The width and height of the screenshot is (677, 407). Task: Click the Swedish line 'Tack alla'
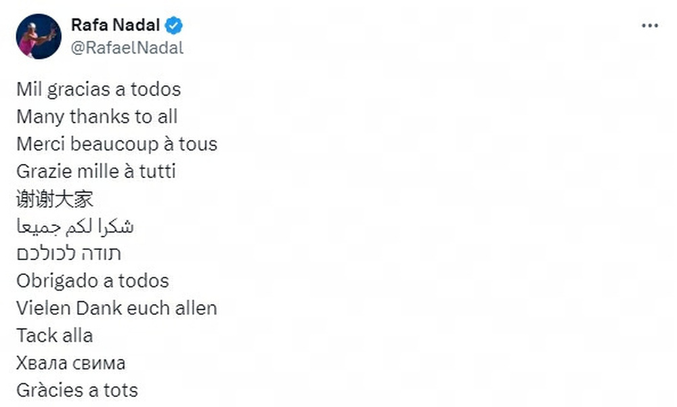[x=54, y=335]
